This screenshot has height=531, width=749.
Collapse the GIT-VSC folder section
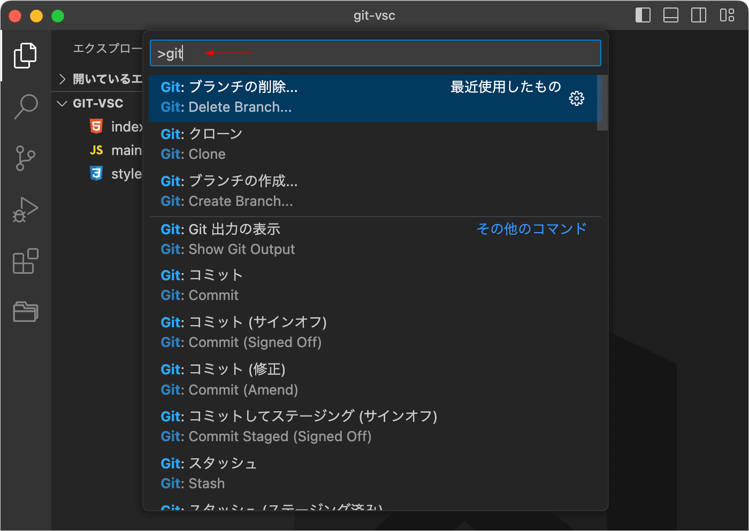point(63,104)
